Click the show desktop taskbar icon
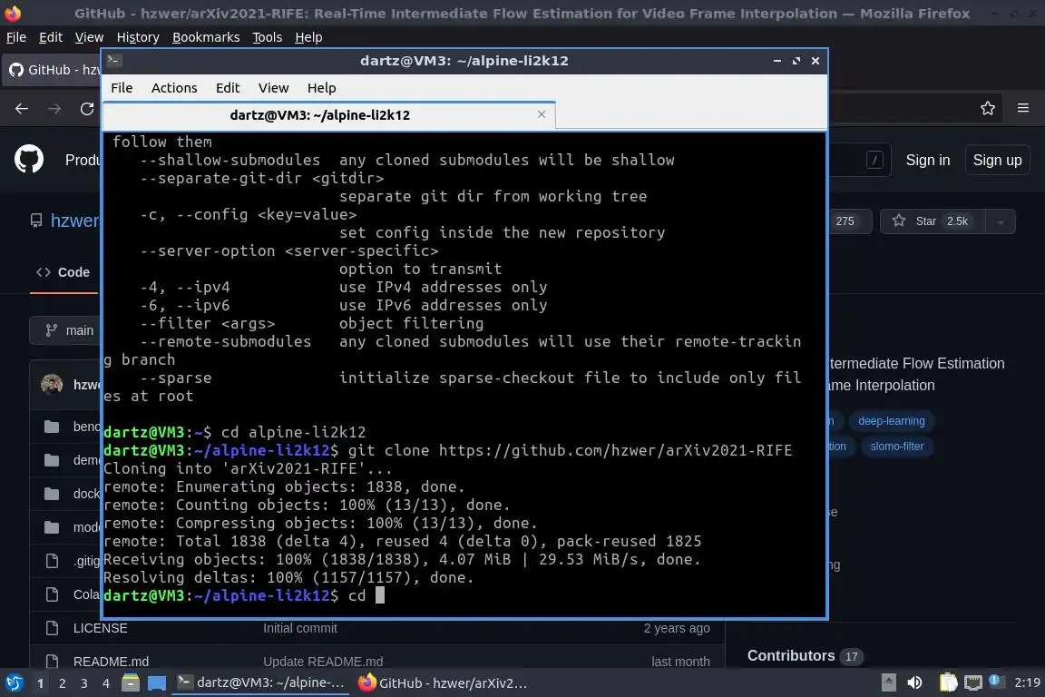The image size is (1045, 697). pos(157,683)
